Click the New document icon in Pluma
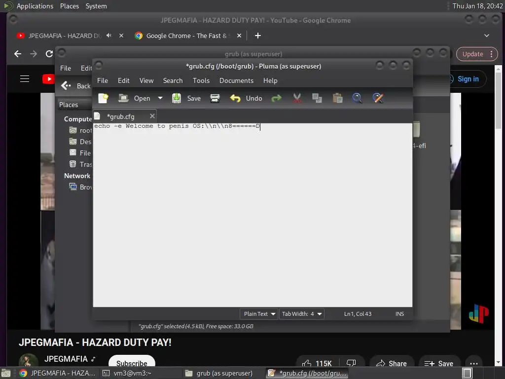Viewport: 505px width, 379px height. (x=104, y=98)
